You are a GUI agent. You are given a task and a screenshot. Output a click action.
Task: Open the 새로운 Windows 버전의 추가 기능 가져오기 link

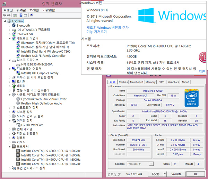click(107, 30)
